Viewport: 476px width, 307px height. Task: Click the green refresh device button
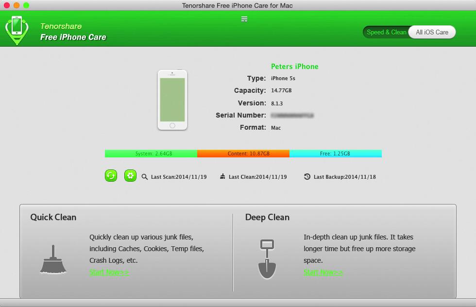[111, 176]
